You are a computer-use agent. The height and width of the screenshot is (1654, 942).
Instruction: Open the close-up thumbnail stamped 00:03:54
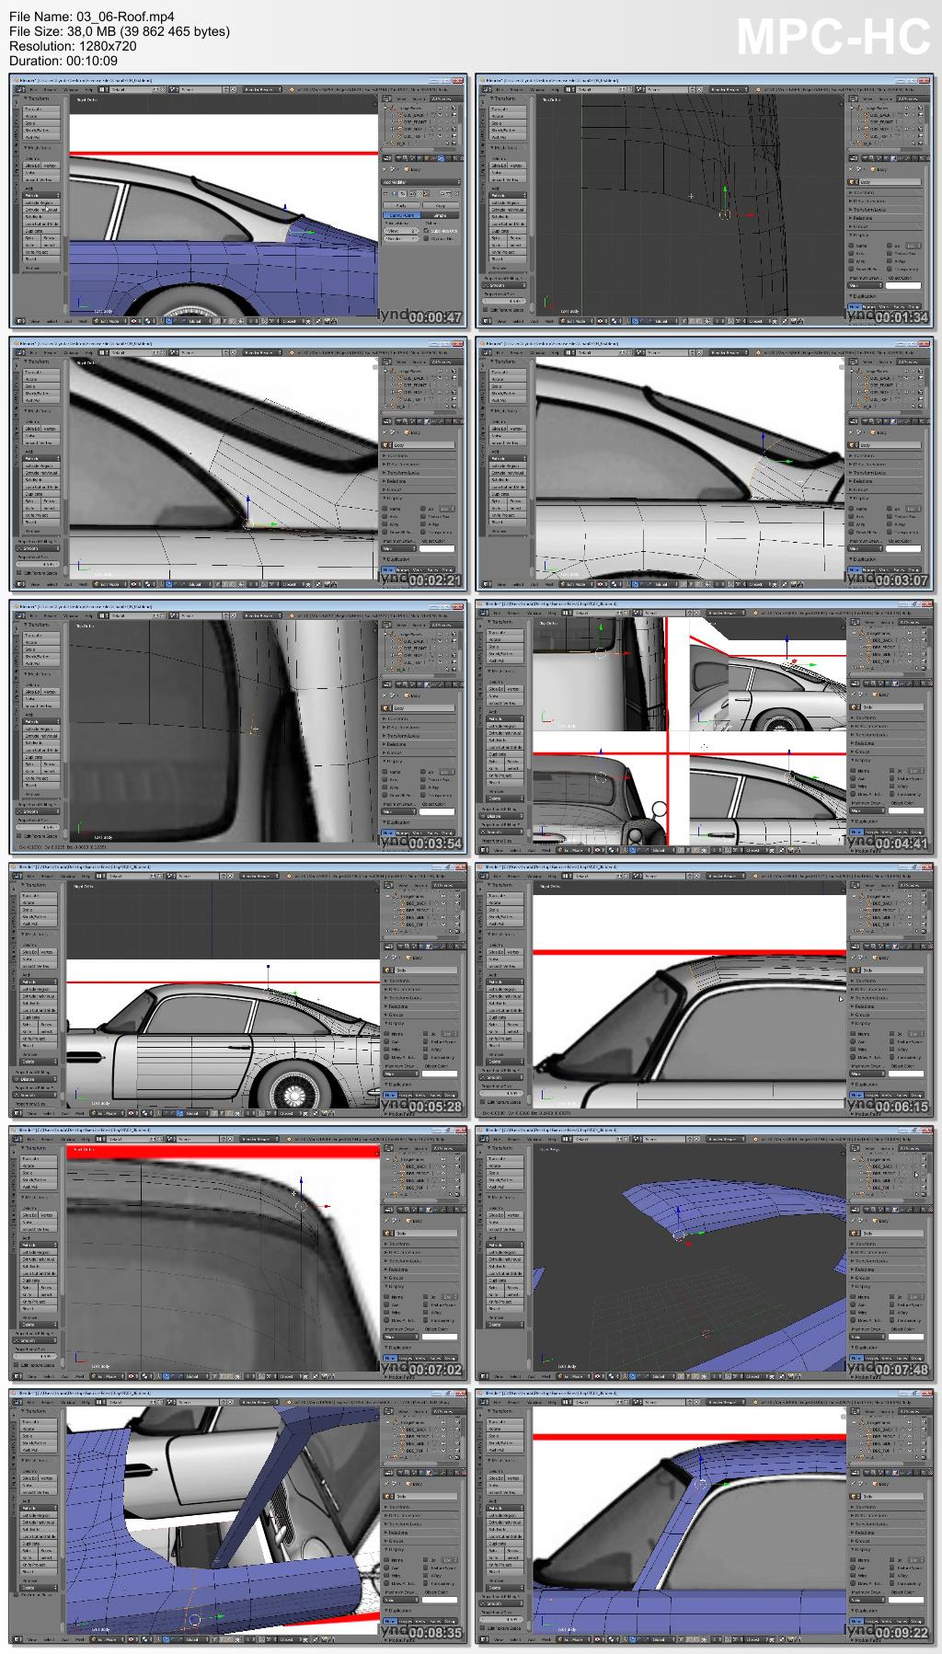[x=238, y=727]
